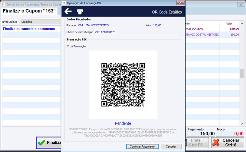
Task: Click the Finalizar button with green checkmark
Action: click(49, 142)
